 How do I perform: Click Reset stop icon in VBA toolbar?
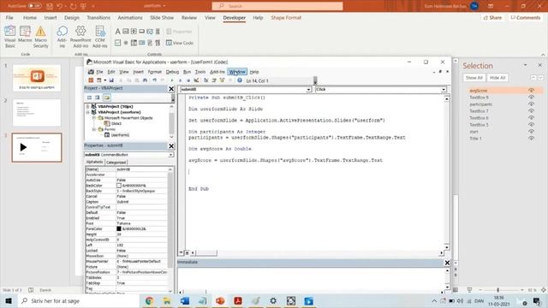click(188, 80)
